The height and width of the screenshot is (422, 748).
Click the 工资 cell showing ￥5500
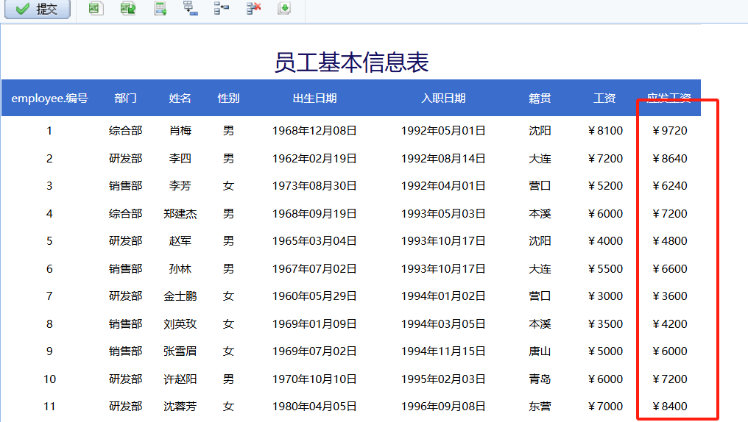tap(605, 269)
